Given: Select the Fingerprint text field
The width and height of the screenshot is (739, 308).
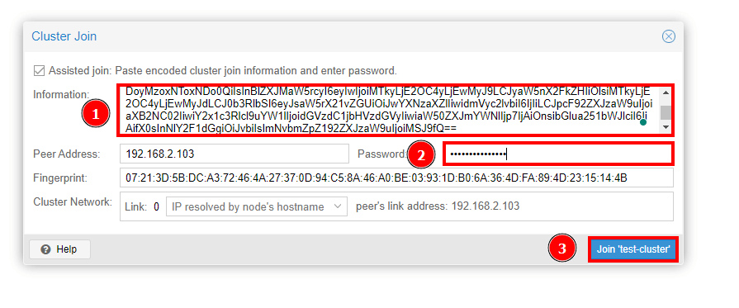Looking at the screenshot, I should [x=396, y=178].
